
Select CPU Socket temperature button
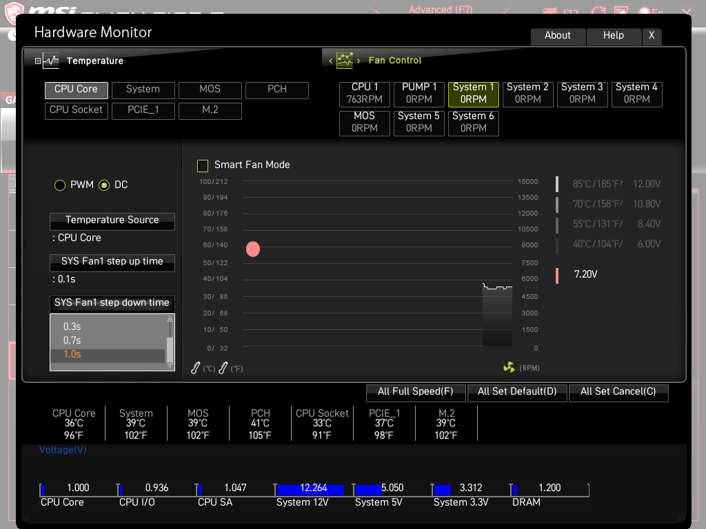76,110
